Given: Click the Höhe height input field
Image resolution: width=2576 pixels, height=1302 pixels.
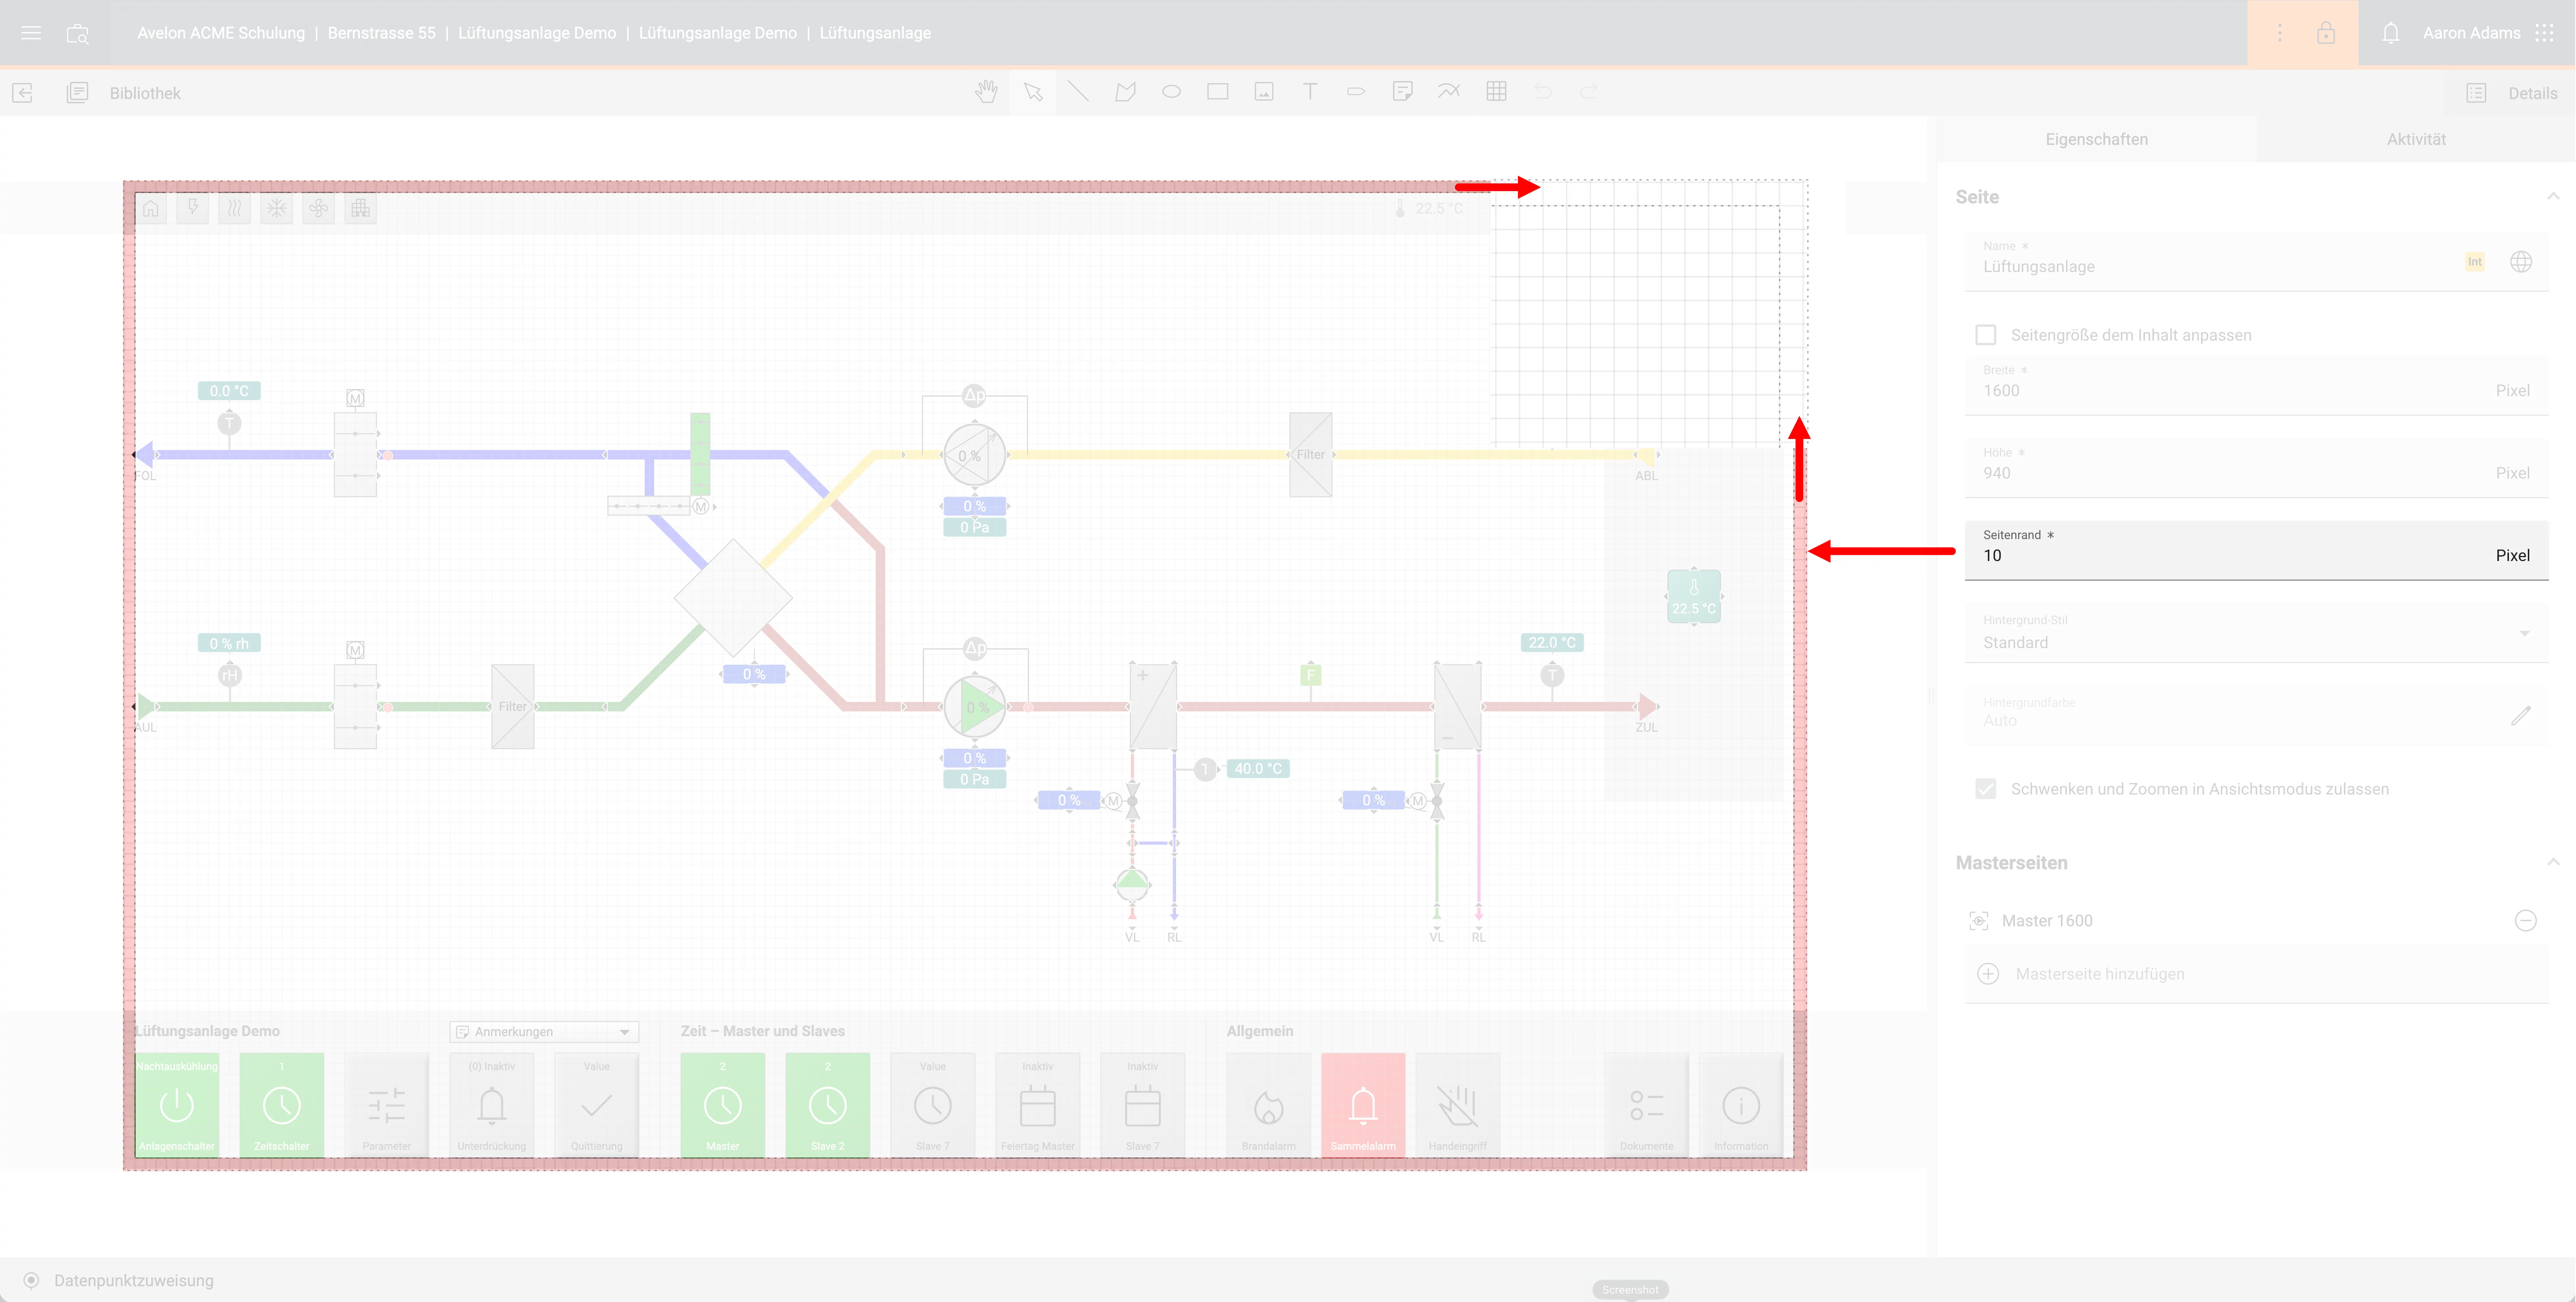Looking at the screenshot, I should pyautogui.click(x=2257, y=468).
